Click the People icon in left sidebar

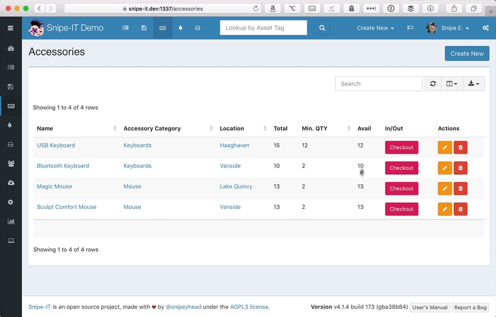[x=10, y=164]
